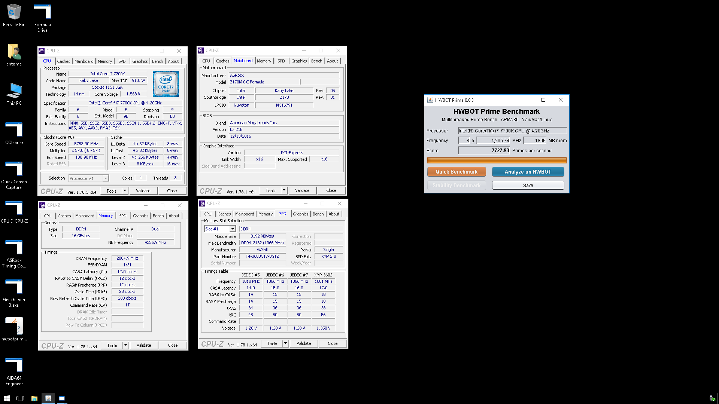719x404 pixels.
Task: Expand Tools arrow in Mainboard window
Action: click(284, 190)
